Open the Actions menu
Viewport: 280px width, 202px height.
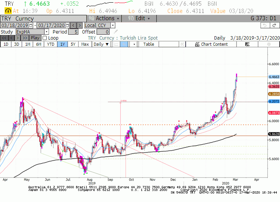pos(104,18)
